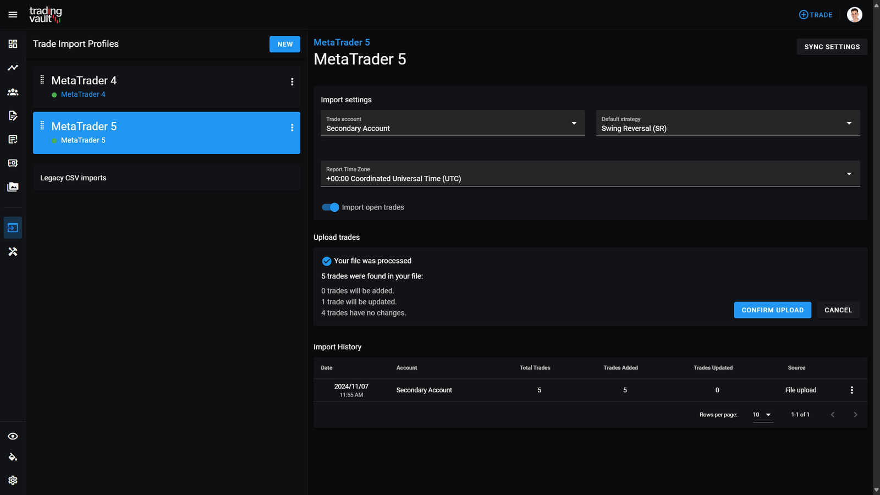Click the eye visibility icon in sidebar
Image resolution: width=880 pixels, height=495 pixels.
tap(13, 436)
